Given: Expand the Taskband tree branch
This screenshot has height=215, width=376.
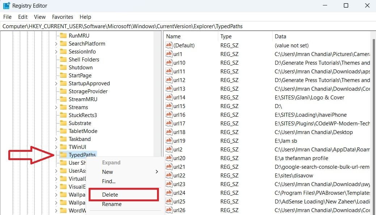Looking at the screenshot, I should pyautogui.click(x=56, y=139).
